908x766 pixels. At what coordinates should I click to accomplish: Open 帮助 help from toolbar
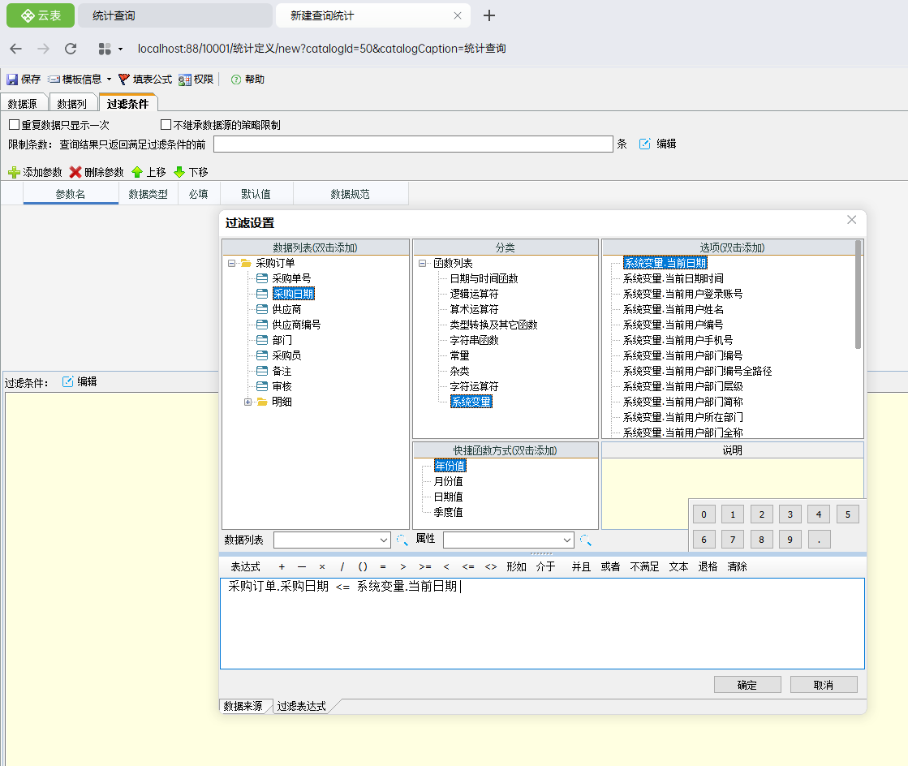[236, 80]
